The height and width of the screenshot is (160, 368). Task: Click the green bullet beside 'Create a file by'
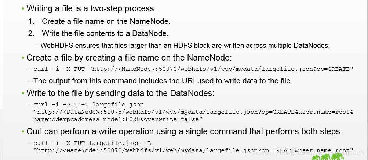pos(23,58)
